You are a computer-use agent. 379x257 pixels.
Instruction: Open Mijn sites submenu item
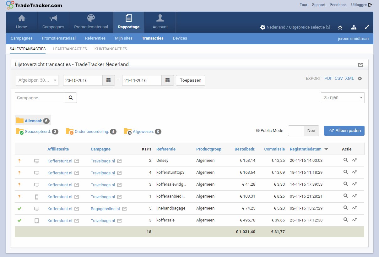pos(124,38)
